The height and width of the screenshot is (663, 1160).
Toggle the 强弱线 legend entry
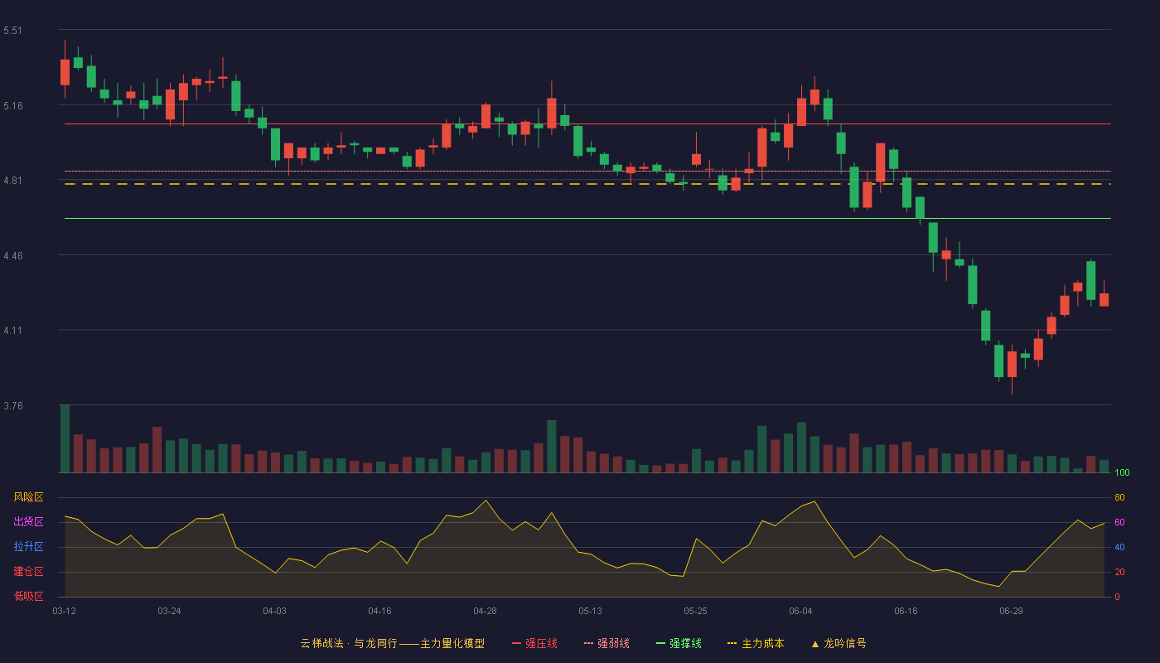tap(607, 643)
